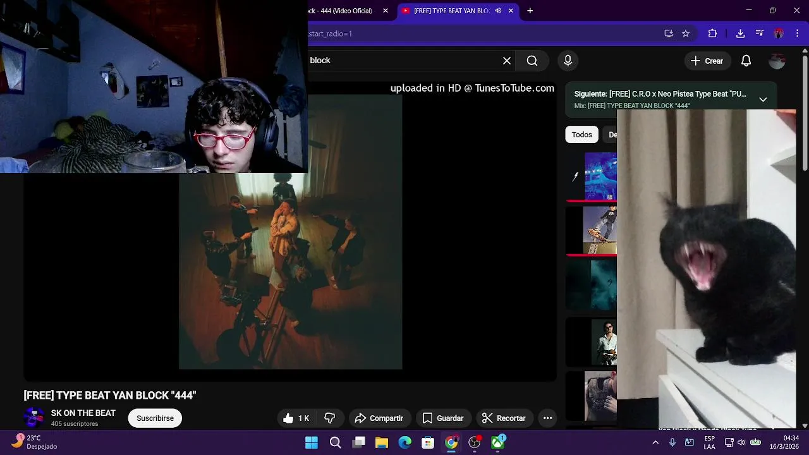Open Chrome media controls icon
809x455 pixels.
tap(760, 33)
